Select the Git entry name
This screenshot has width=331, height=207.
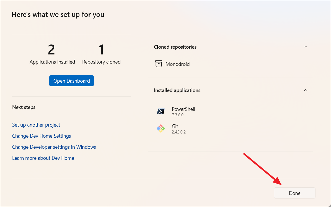(x=175, y=126)
